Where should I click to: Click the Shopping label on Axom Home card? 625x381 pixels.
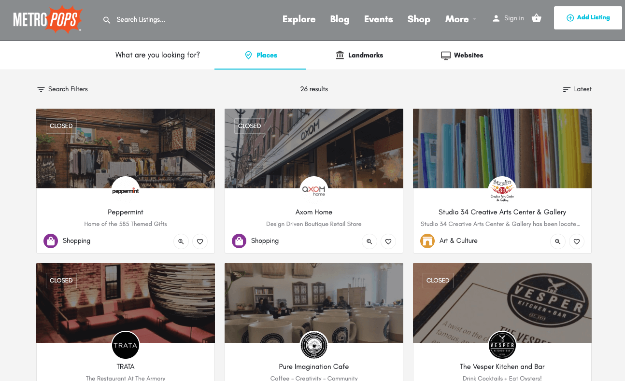[265, 241]
